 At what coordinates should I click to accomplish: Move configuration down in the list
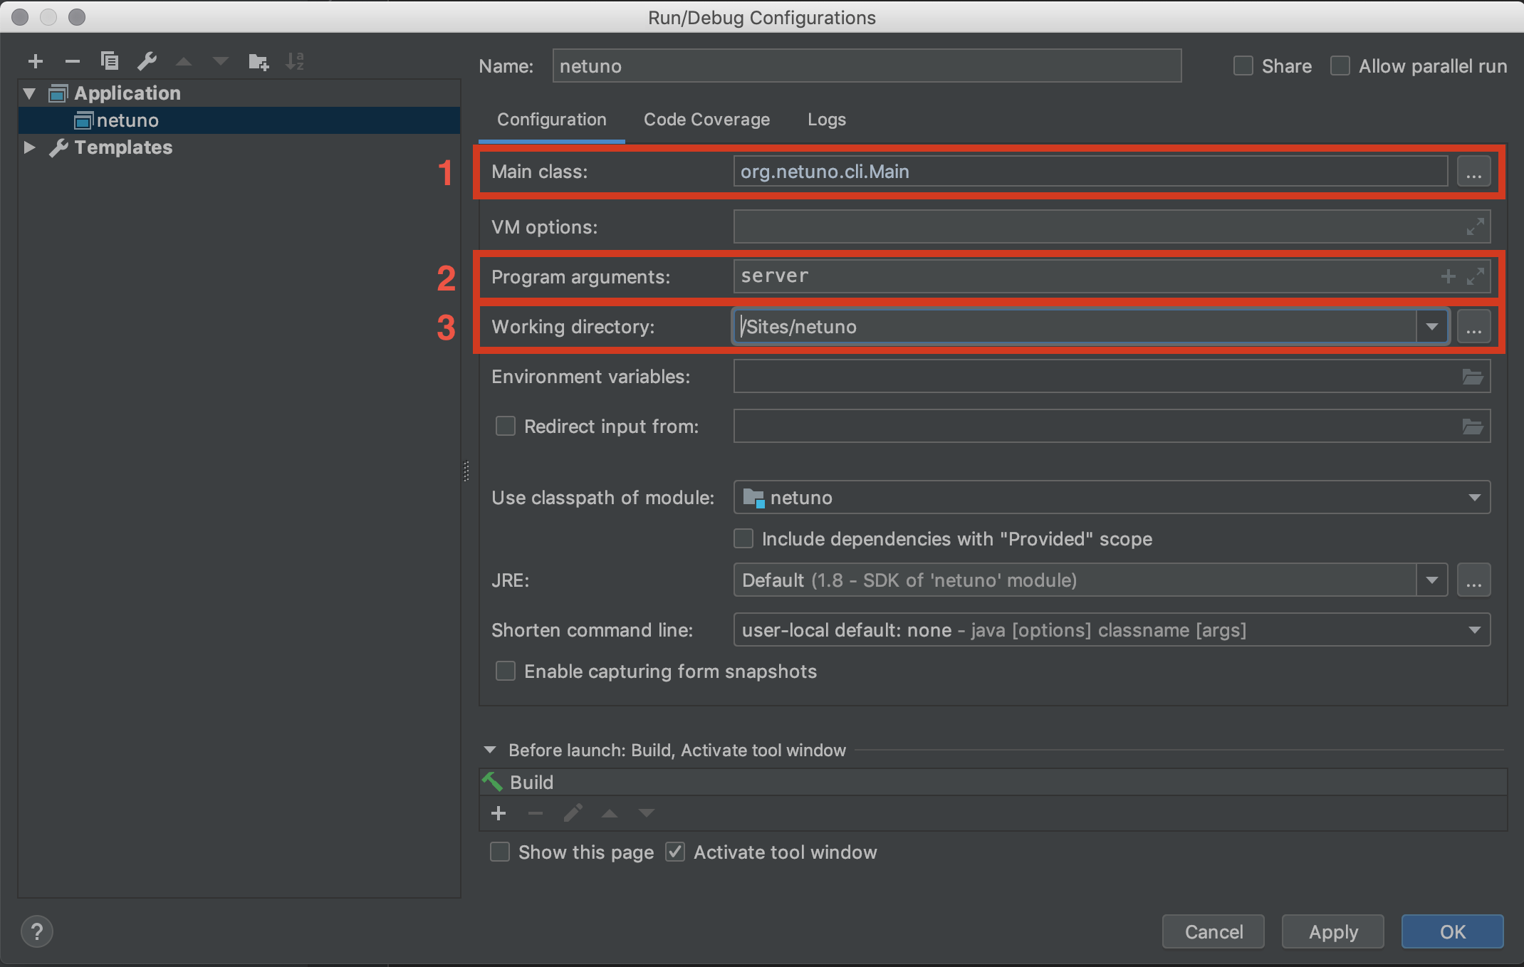(x=221, y=62)
